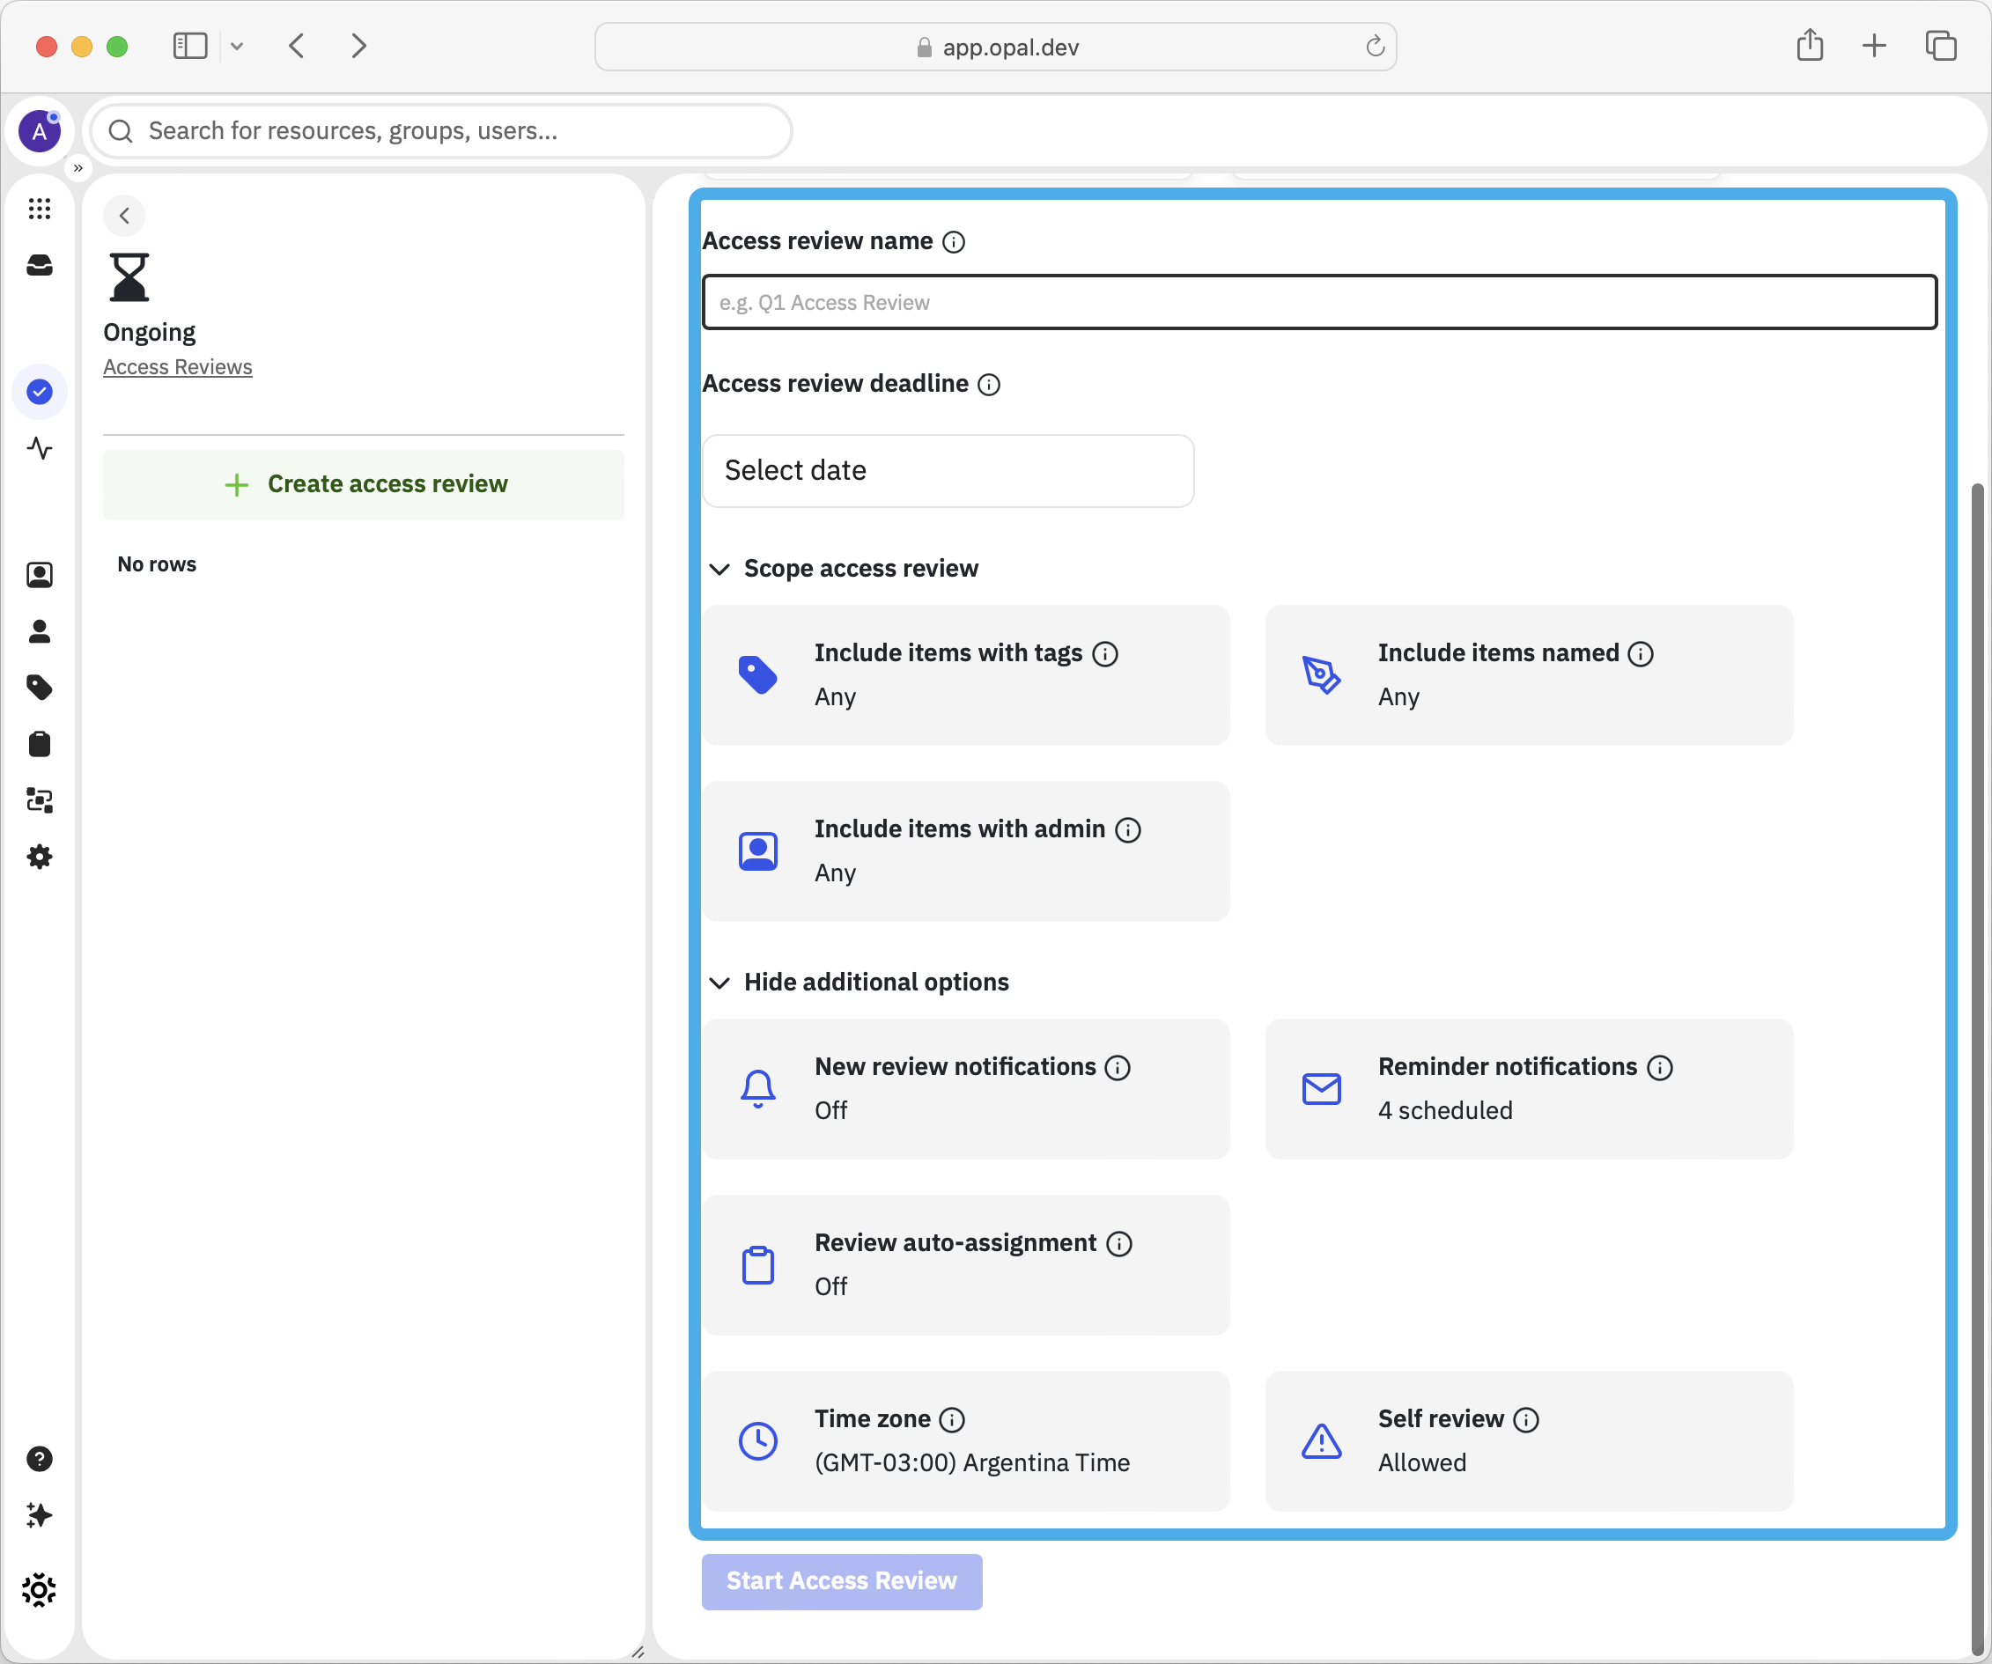
Task: Open the activity pulse icon in sidebar
Action: click(39, 447)
